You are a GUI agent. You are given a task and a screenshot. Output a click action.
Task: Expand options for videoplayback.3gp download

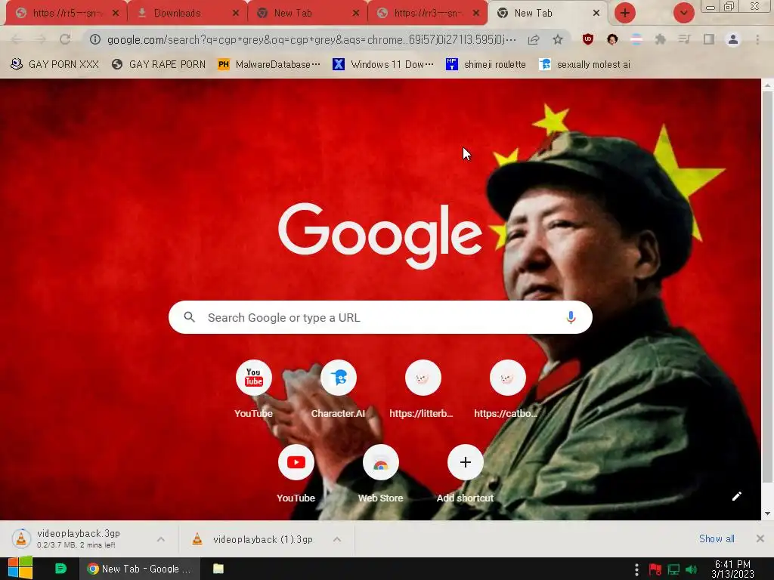tap(161, 539)
